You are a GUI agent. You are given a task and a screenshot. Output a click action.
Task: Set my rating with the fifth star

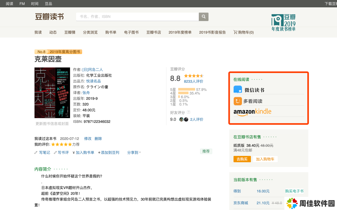click(x=70, y=144)
